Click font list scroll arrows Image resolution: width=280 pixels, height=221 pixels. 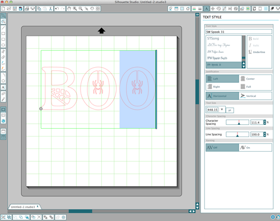(244, 65)
